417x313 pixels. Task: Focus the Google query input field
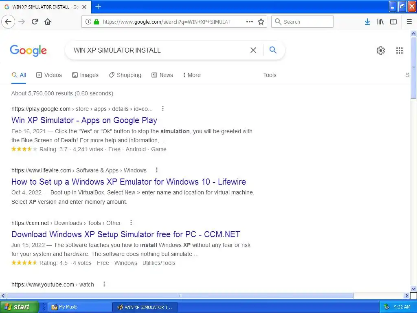coord(160,50)
